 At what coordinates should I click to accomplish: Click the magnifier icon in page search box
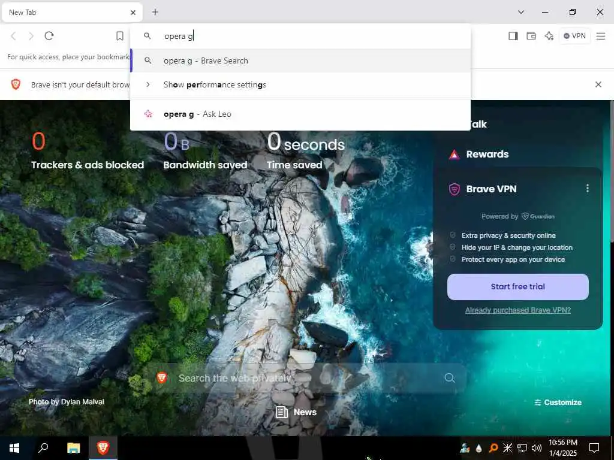pyautogui.click(x=450, y=378)
